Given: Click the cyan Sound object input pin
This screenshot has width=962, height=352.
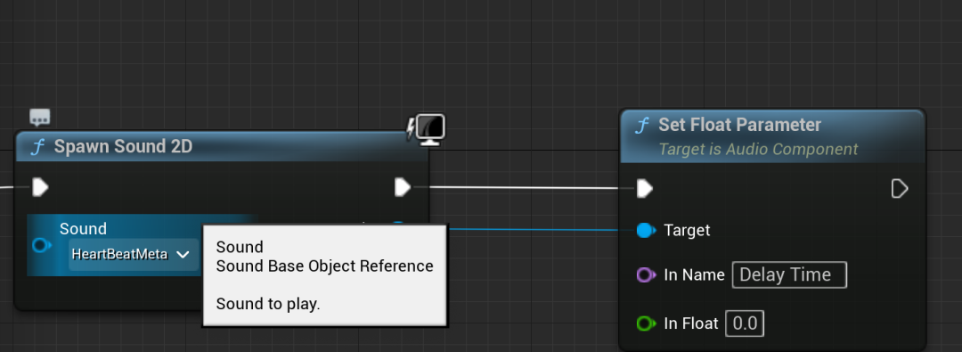Looking at the screenshot, I should (41, 246).
